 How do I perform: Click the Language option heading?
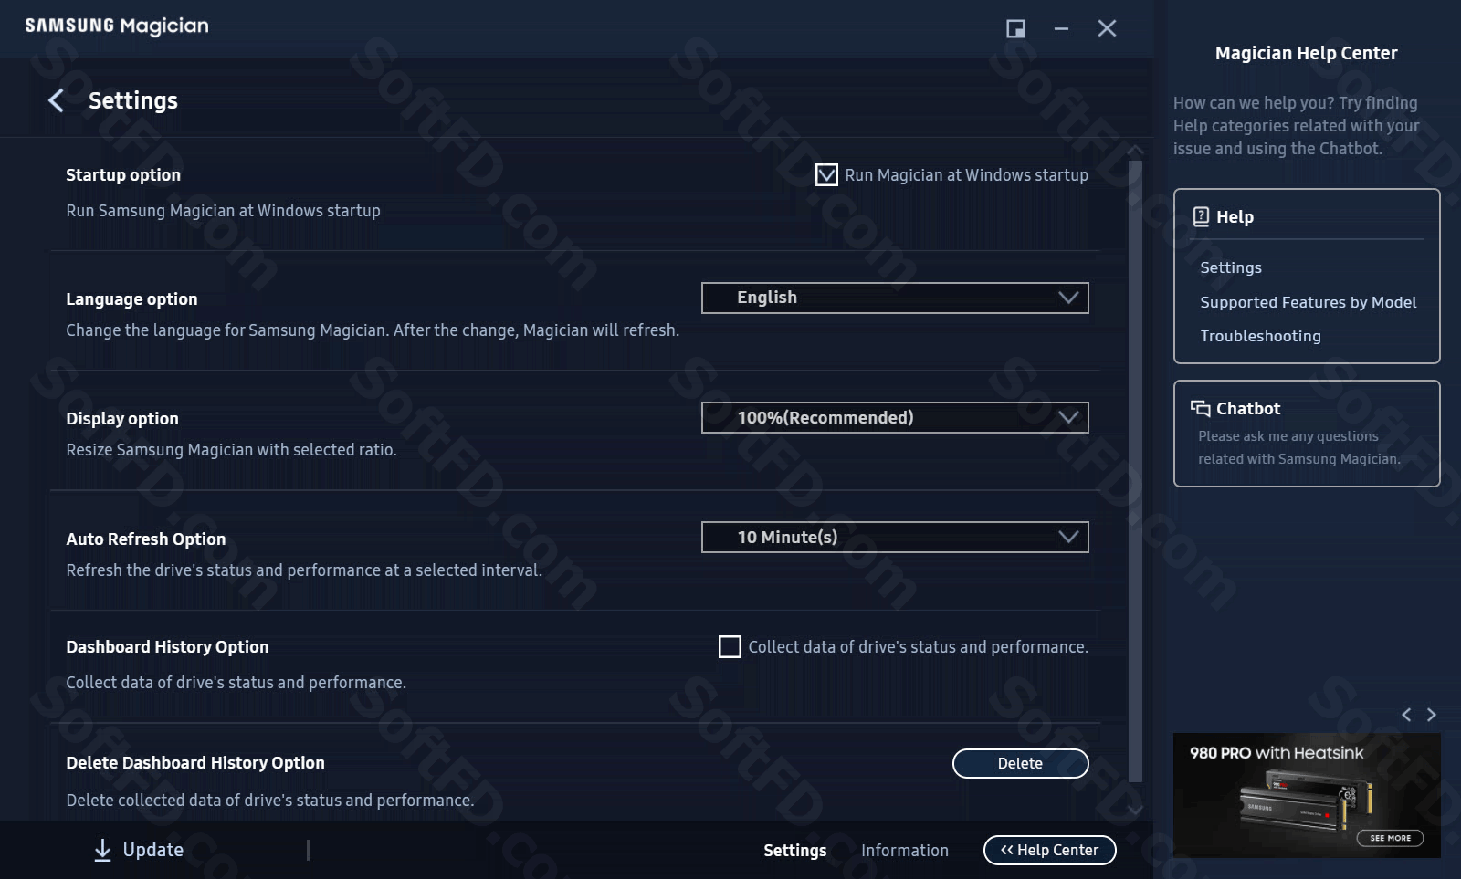[131, 299]
